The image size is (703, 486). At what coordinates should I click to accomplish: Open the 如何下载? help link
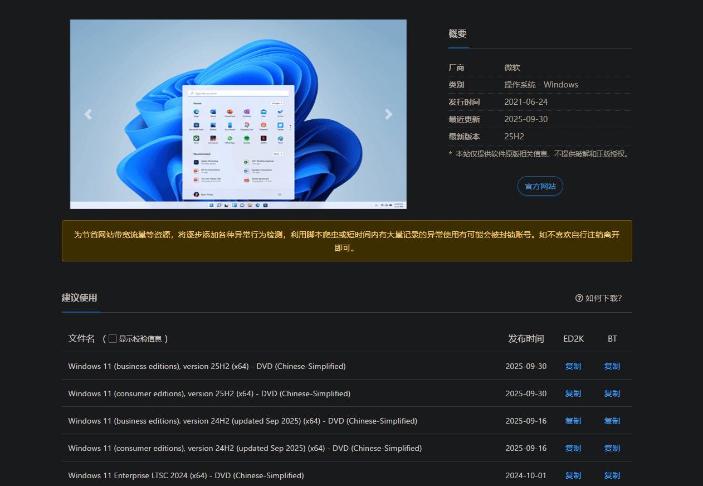(x=599, y=298)
